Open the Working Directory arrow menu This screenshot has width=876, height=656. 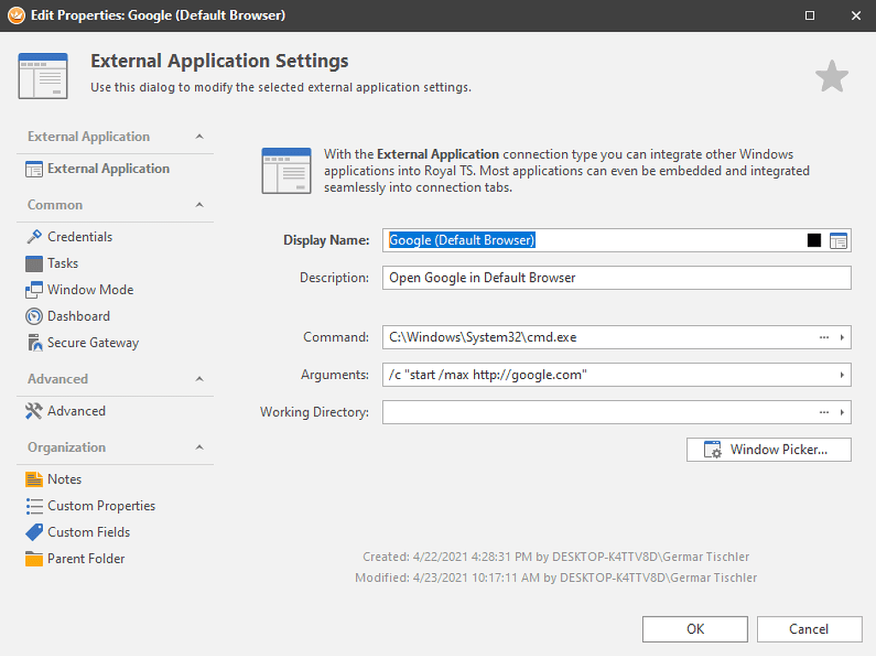coord(842,412)
